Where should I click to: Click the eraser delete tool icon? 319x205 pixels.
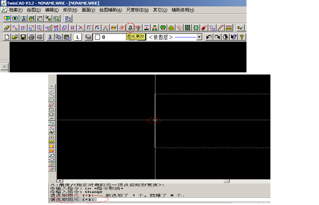pyautogui.click(x=7, y=27)
